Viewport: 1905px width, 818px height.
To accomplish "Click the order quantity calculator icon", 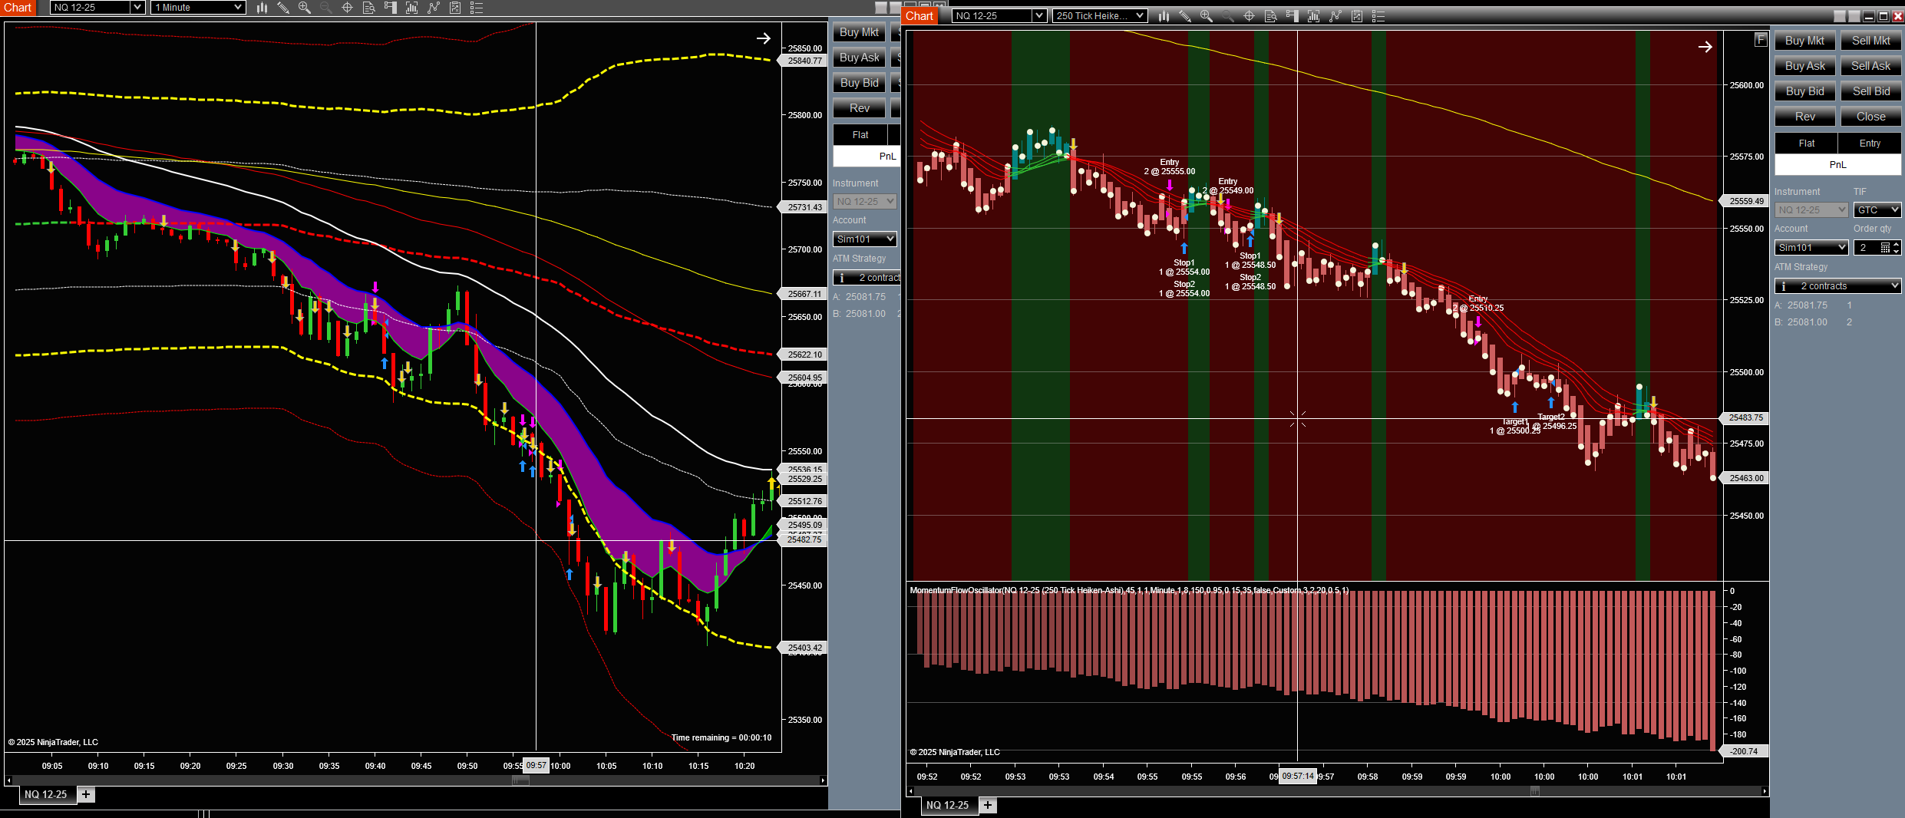I will (1885, 247).
